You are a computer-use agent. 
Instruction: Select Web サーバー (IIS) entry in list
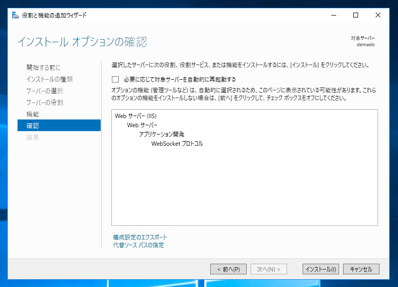pyautogui.click(x=136, y=116)
